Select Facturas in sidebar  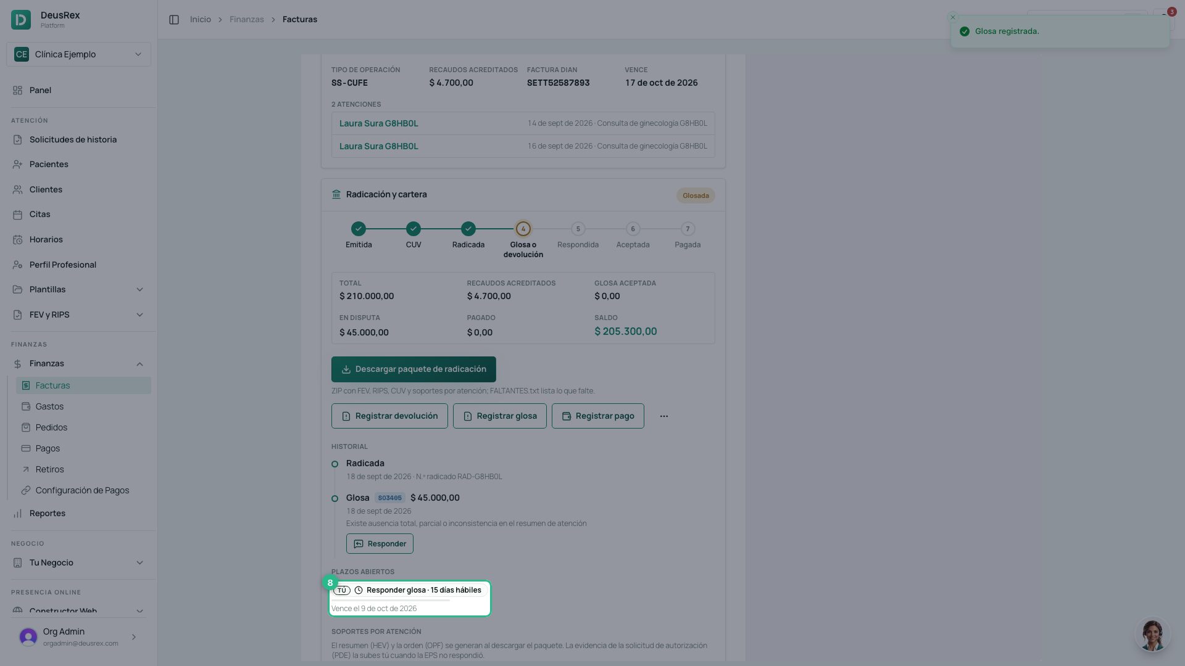pos(83,386)
